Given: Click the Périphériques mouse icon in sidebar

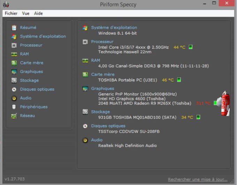Looking at the screenshot, I should pos(14,107).
